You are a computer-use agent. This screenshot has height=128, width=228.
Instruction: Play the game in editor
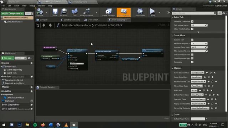[x=152, y=12]
